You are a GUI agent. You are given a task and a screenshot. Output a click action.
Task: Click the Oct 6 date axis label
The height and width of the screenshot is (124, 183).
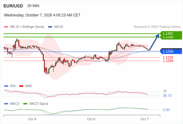coord(91,119)
